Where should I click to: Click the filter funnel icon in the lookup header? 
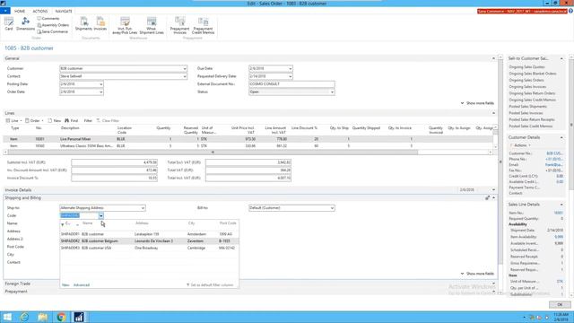point(62,223)
